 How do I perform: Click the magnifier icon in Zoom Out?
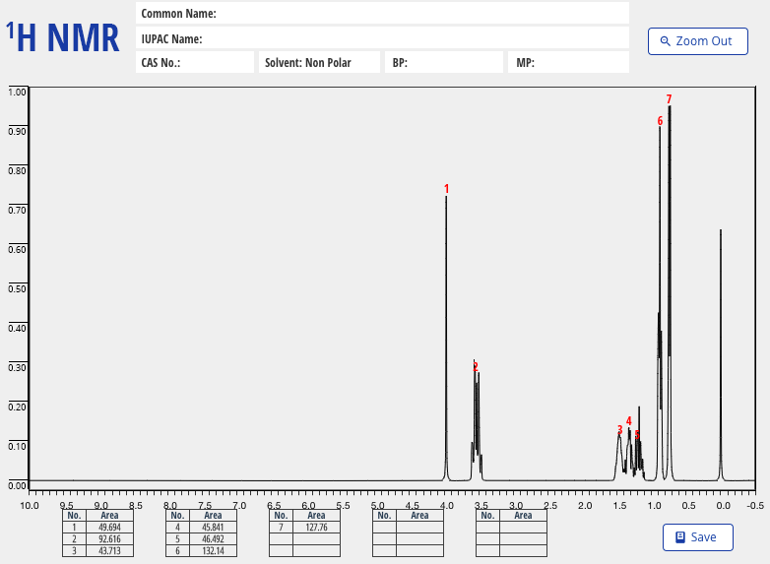[x=665, y=41]
